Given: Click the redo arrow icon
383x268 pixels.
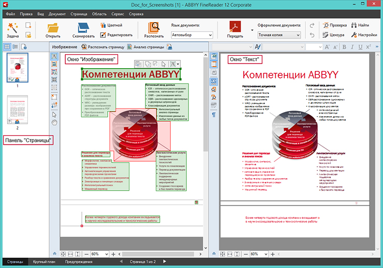Looking at the screenshot, I should tap(312, 25).
